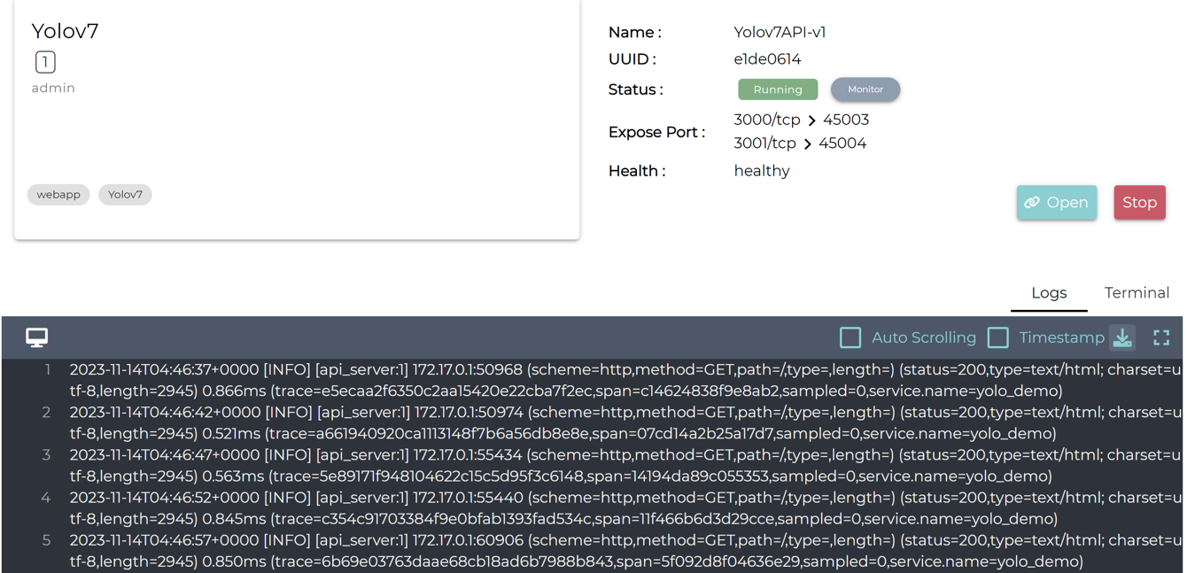
Task: Toggle the Timestamp checkbox
Action: coord(998,337)
